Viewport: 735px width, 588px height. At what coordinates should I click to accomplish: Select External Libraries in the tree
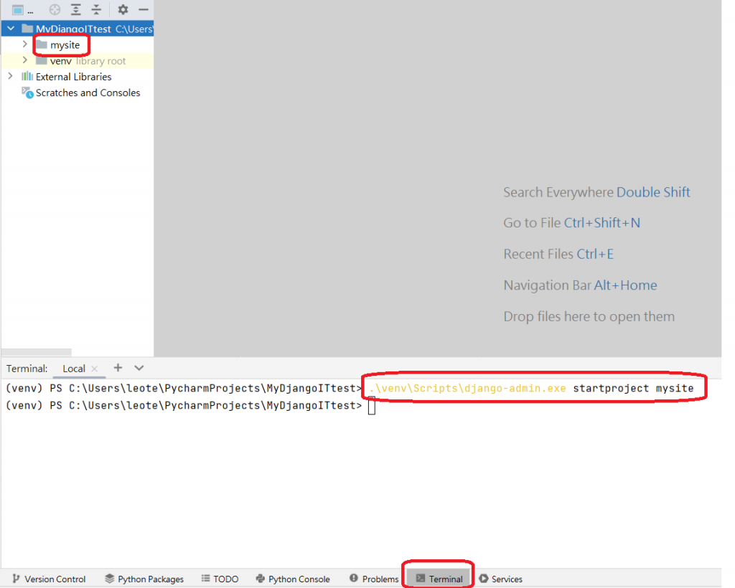74,77
